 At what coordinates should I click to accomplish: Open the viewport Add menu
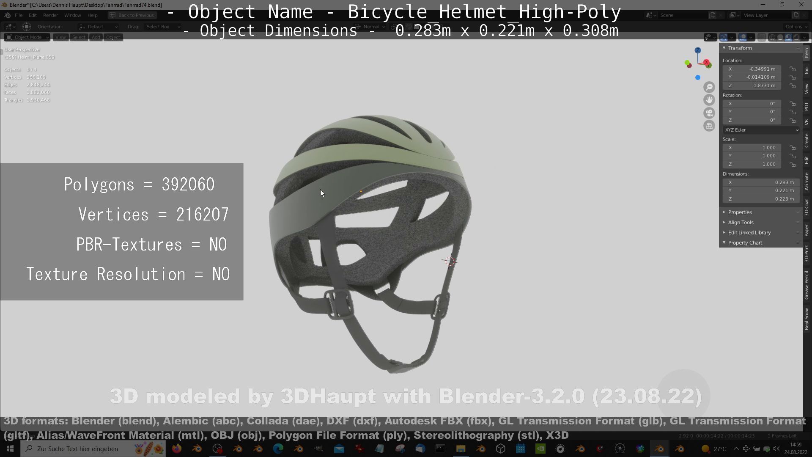click(96, 37)
